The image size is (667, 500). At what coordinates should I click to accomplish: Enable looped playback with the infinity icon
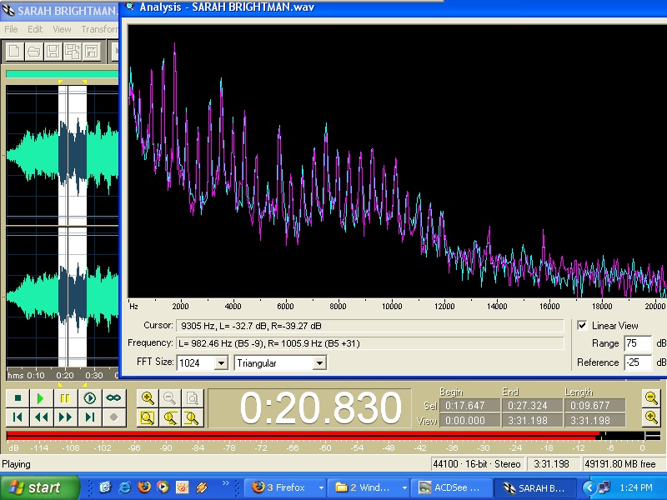point(113,398)
